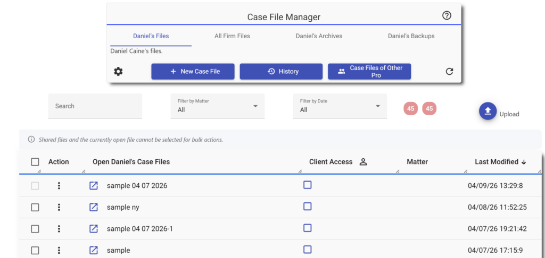Enable Client Access checkbox for 'sample 04 07 2026-1'
This screenshot has height=258, width=545.
[307, 228]
